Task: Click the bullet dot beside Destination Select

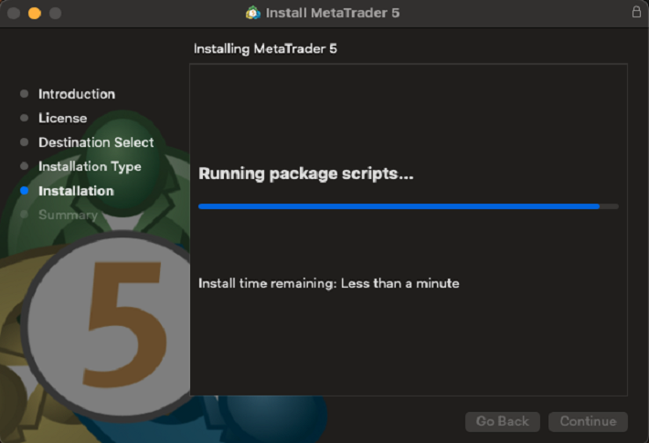Action: coord(25,142)
